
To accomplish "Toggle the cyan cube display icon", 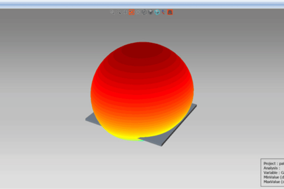I will (157, 12).
